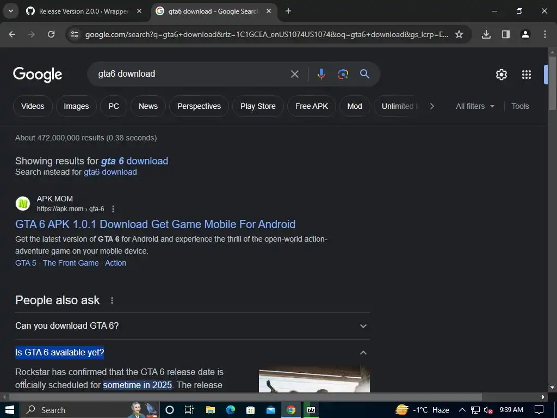Select the Perspectives filter chip

click(199, 106)
